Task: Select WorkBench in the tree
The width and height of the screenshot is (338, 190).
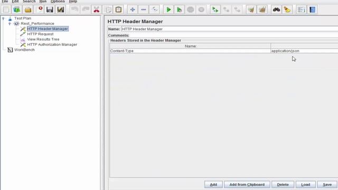Action: click(x=24, y=50)
